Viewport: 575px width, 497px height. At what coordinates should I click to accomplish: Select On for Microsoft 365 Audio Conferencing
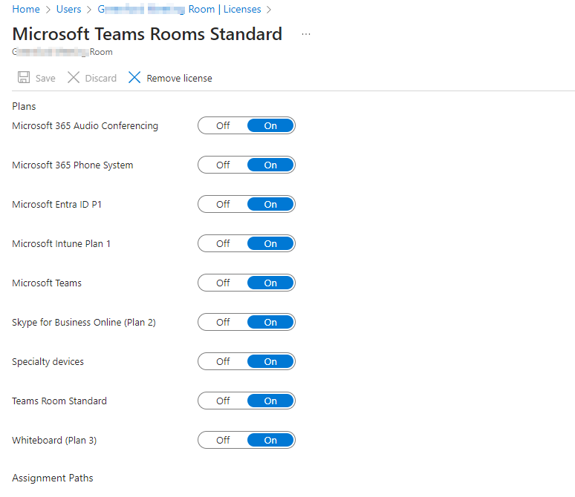click(x=270, y=125)
